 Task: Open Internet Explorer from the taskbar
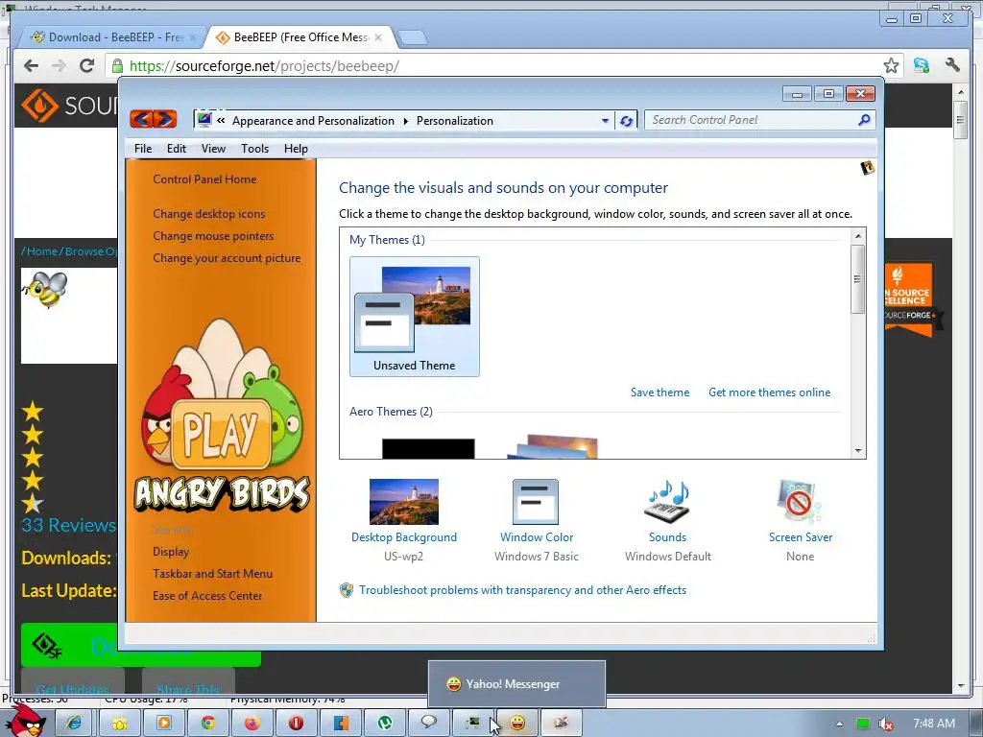coord(74,724)
